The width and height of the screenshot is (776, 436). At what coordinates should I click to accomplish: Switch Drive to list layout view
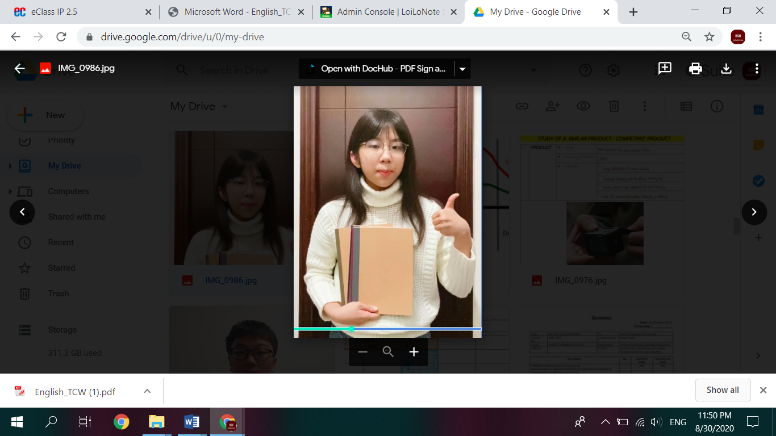click(686, 106)
